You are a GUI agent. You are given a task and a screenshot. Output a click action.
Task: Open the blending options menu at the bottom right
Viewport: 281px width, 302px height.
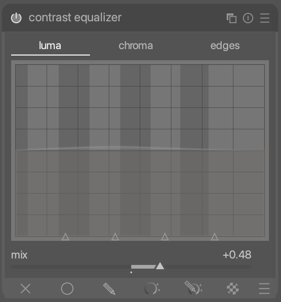tap(264, 289)
